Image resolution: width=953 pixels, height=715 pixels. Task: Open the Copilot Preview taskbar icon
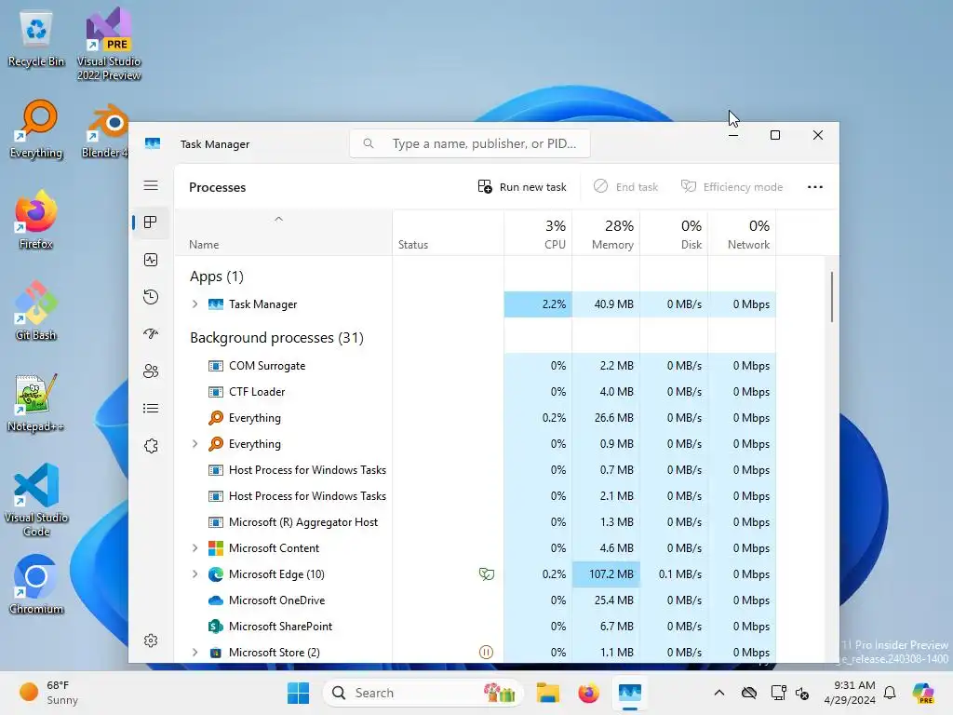[x=923, y=693]
